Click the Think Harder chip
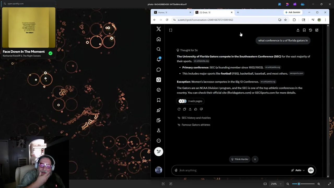334x188 pixels. click(x=240, y=159)
